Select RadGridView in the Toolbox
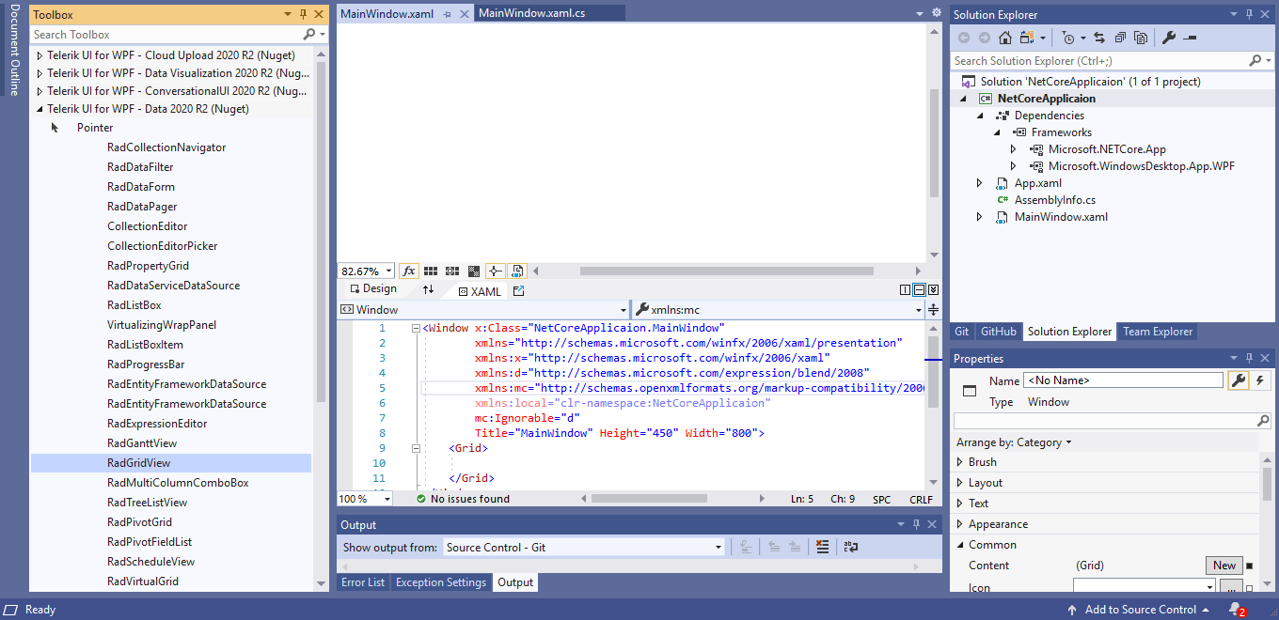 (x=171, y=463)
